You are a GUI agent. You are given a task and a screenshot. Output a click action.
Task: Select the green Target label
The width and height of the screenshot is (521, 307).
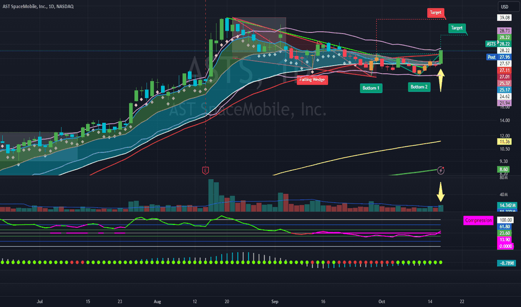tap(457, 28)
